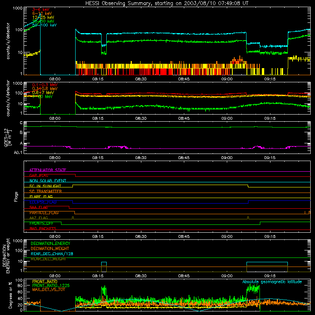Click 08:00 tick under the Flags plot
The image size is (315, 315).
55,237
